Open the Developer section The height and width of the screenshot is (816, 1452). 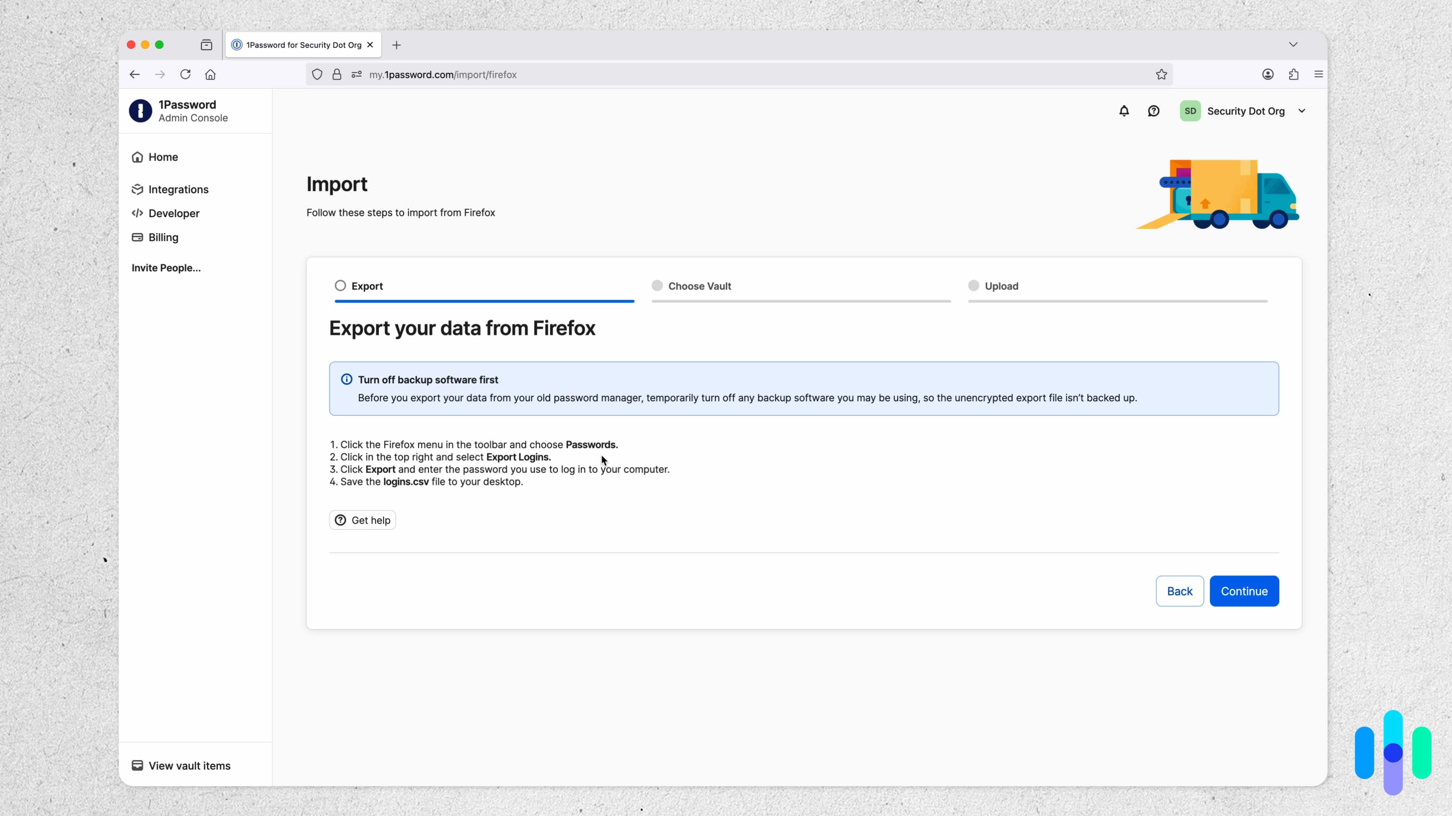pyautogui.click(x=174, y=213)
